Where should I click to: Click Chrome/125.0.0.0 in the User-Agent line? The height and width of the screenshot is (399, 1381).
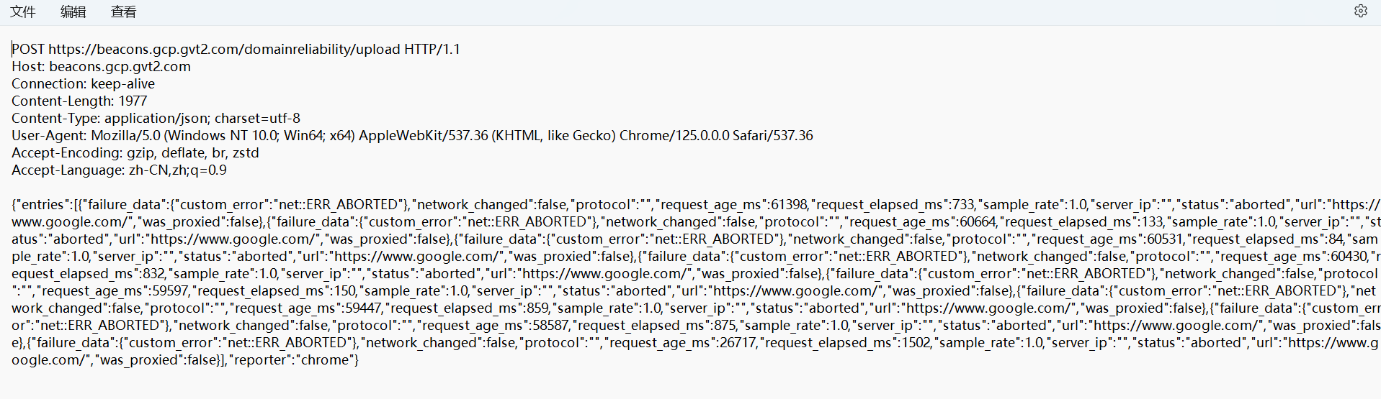[x=674, y=135]
